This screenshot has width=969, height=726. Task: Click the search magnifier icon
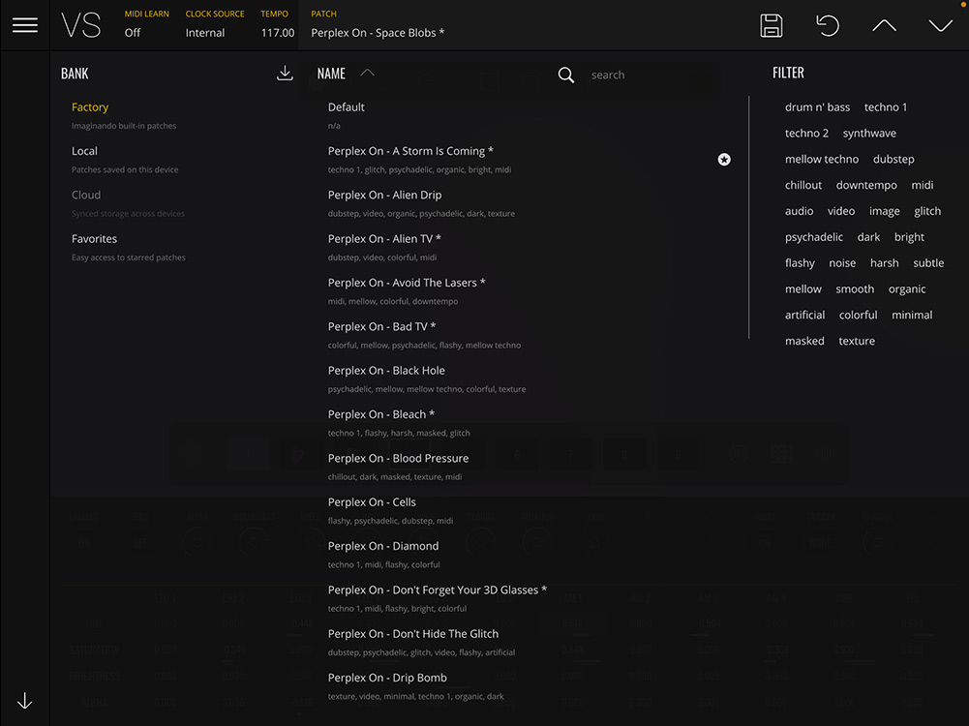[x=565, y=75]
